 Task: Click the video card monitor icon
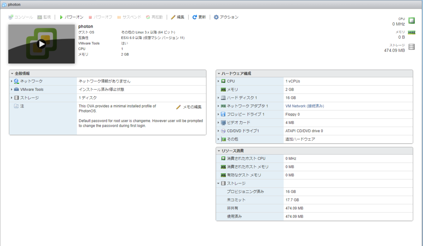[x=223, y=123]
